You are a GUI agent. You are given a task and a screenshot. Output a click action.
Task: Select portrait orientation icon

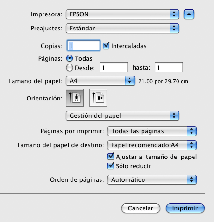click(x=75, y=98)
